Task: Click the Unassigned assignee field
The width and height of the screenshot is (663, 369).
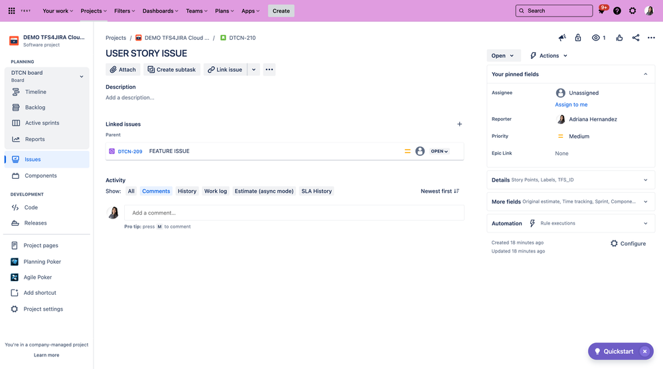Action: pyautogui.click(x=577, y=93)
